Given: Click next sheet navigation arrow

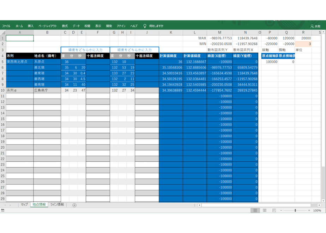Looking at the screenshot, I should pos(10,205).
